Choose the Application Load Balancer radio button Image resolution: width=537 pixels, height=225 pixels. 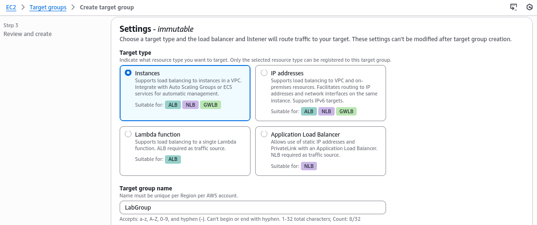point(264,134)
